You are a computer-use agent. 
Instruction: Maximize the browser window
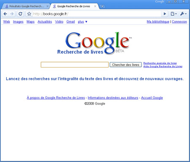pos(175,2)
